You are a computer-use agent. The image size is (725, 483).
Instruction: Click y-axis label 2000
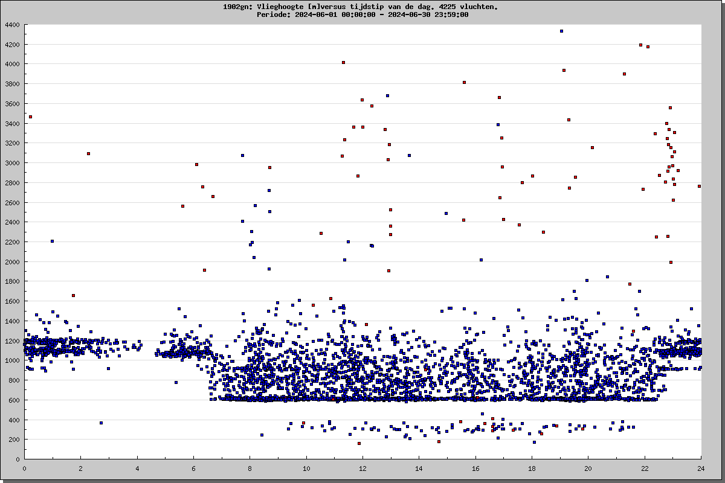click(12, 262)
